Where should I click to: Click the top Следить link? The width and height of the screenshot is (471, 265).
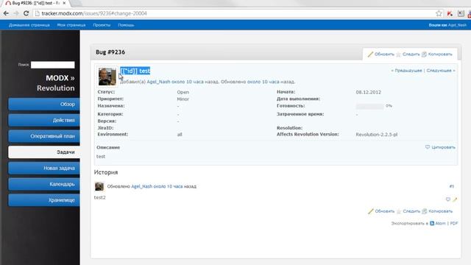411,54
